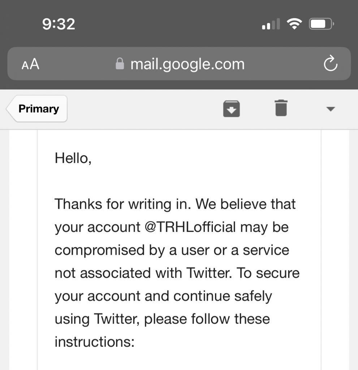Screen dimensions: 358x370
Task: Tap the cellular signal bars icon
Action: click(271, 25)
